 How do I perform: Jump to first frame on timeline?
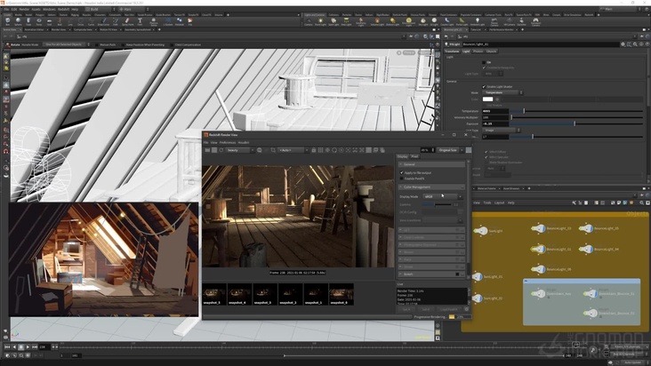(7, 346)
